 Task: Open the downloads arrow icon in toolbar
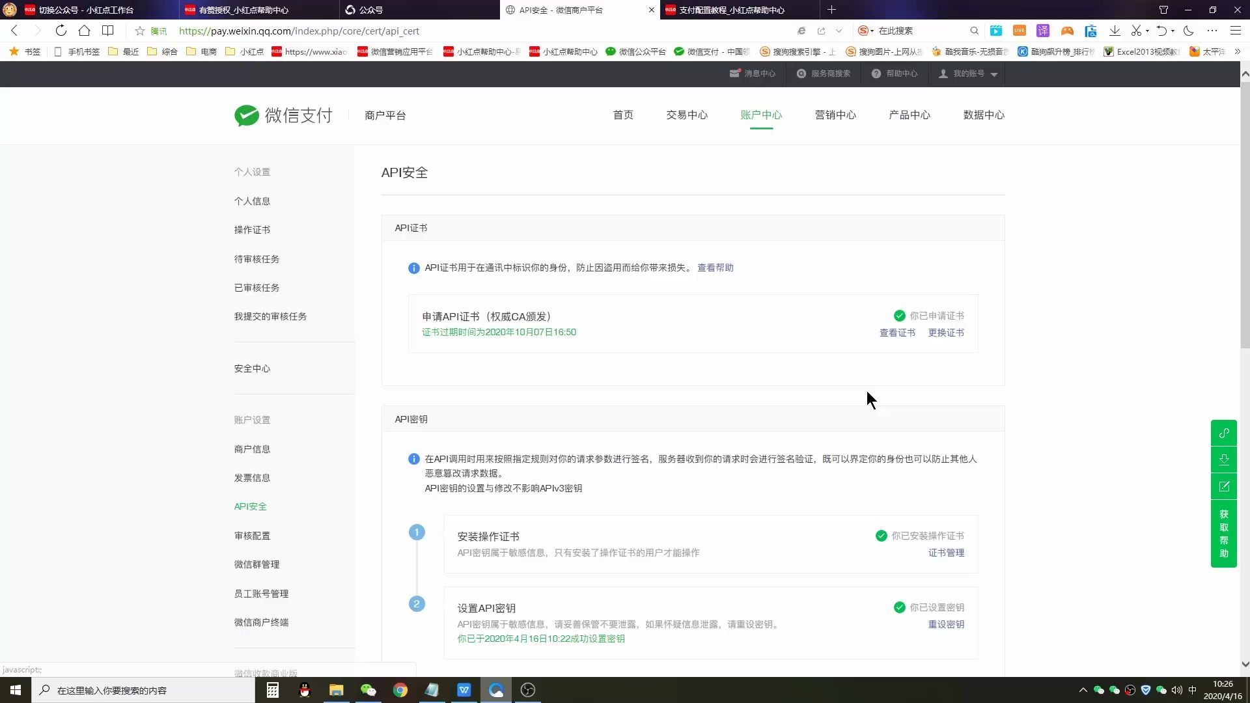(x=1115, y=31)
